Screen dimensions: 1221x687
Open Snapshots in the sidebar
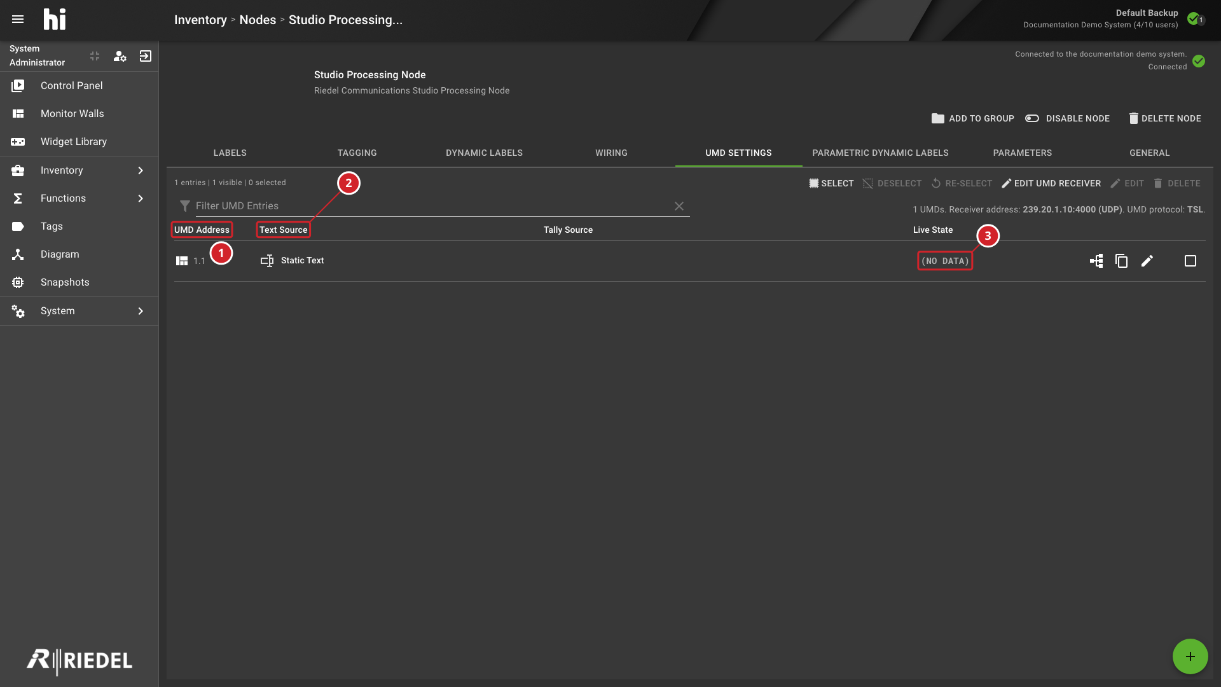point(79,282)
